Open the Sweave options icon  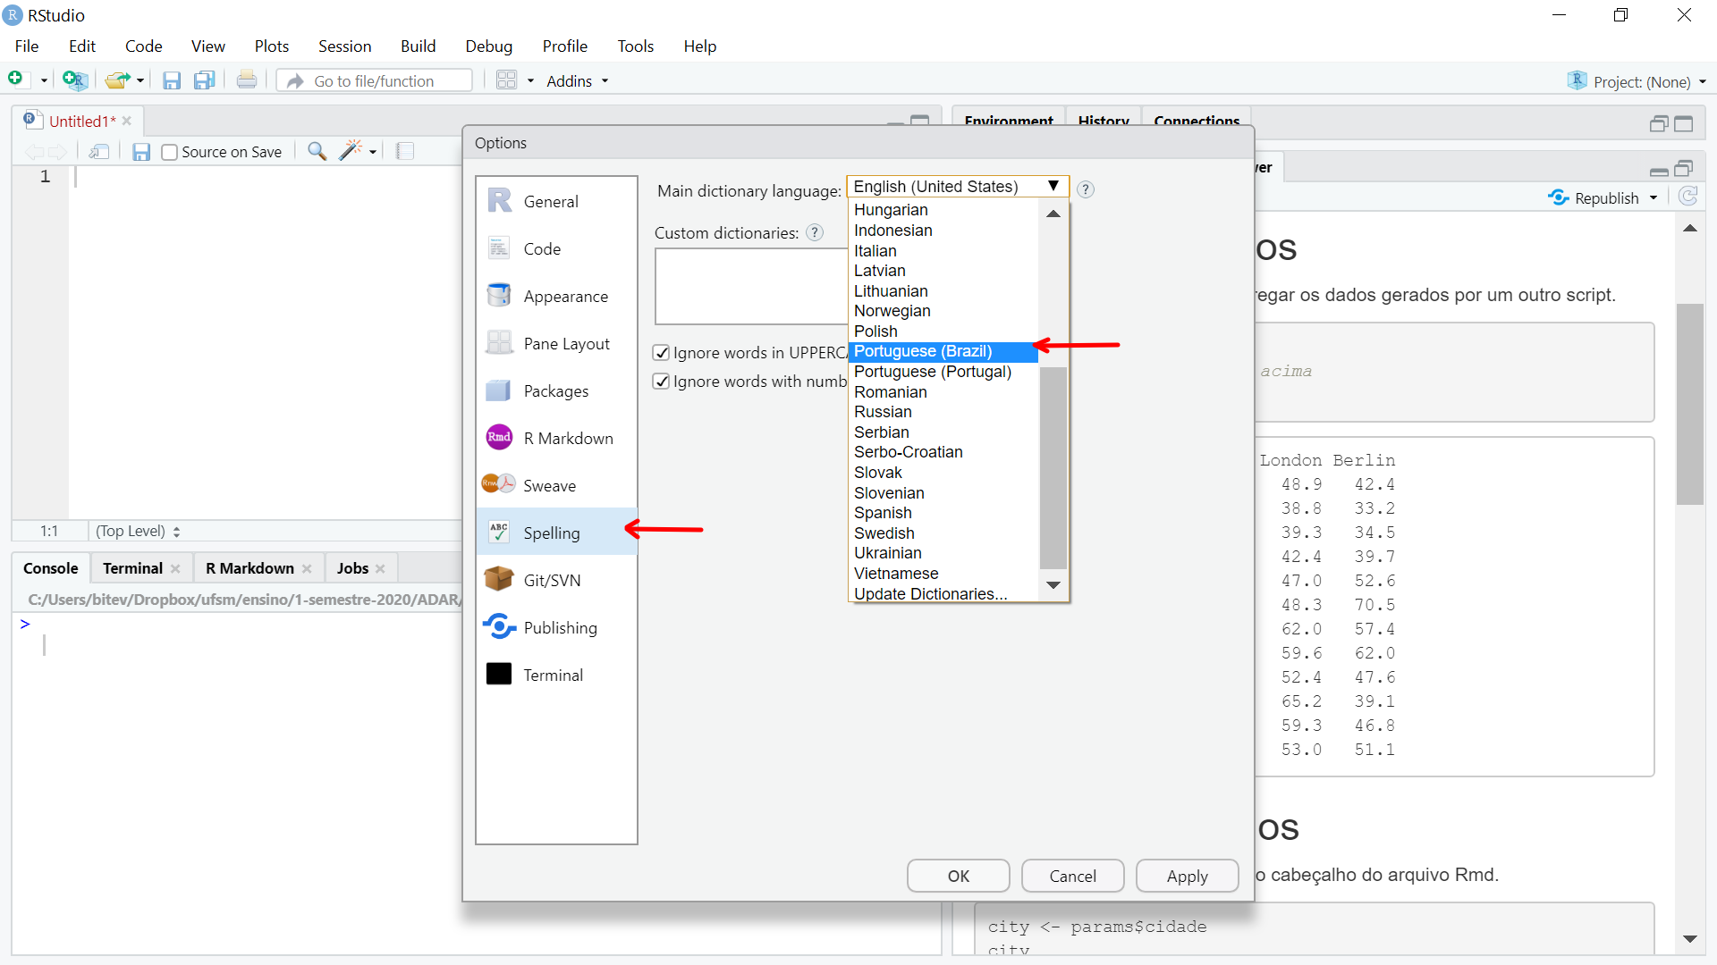pos(499,485)
